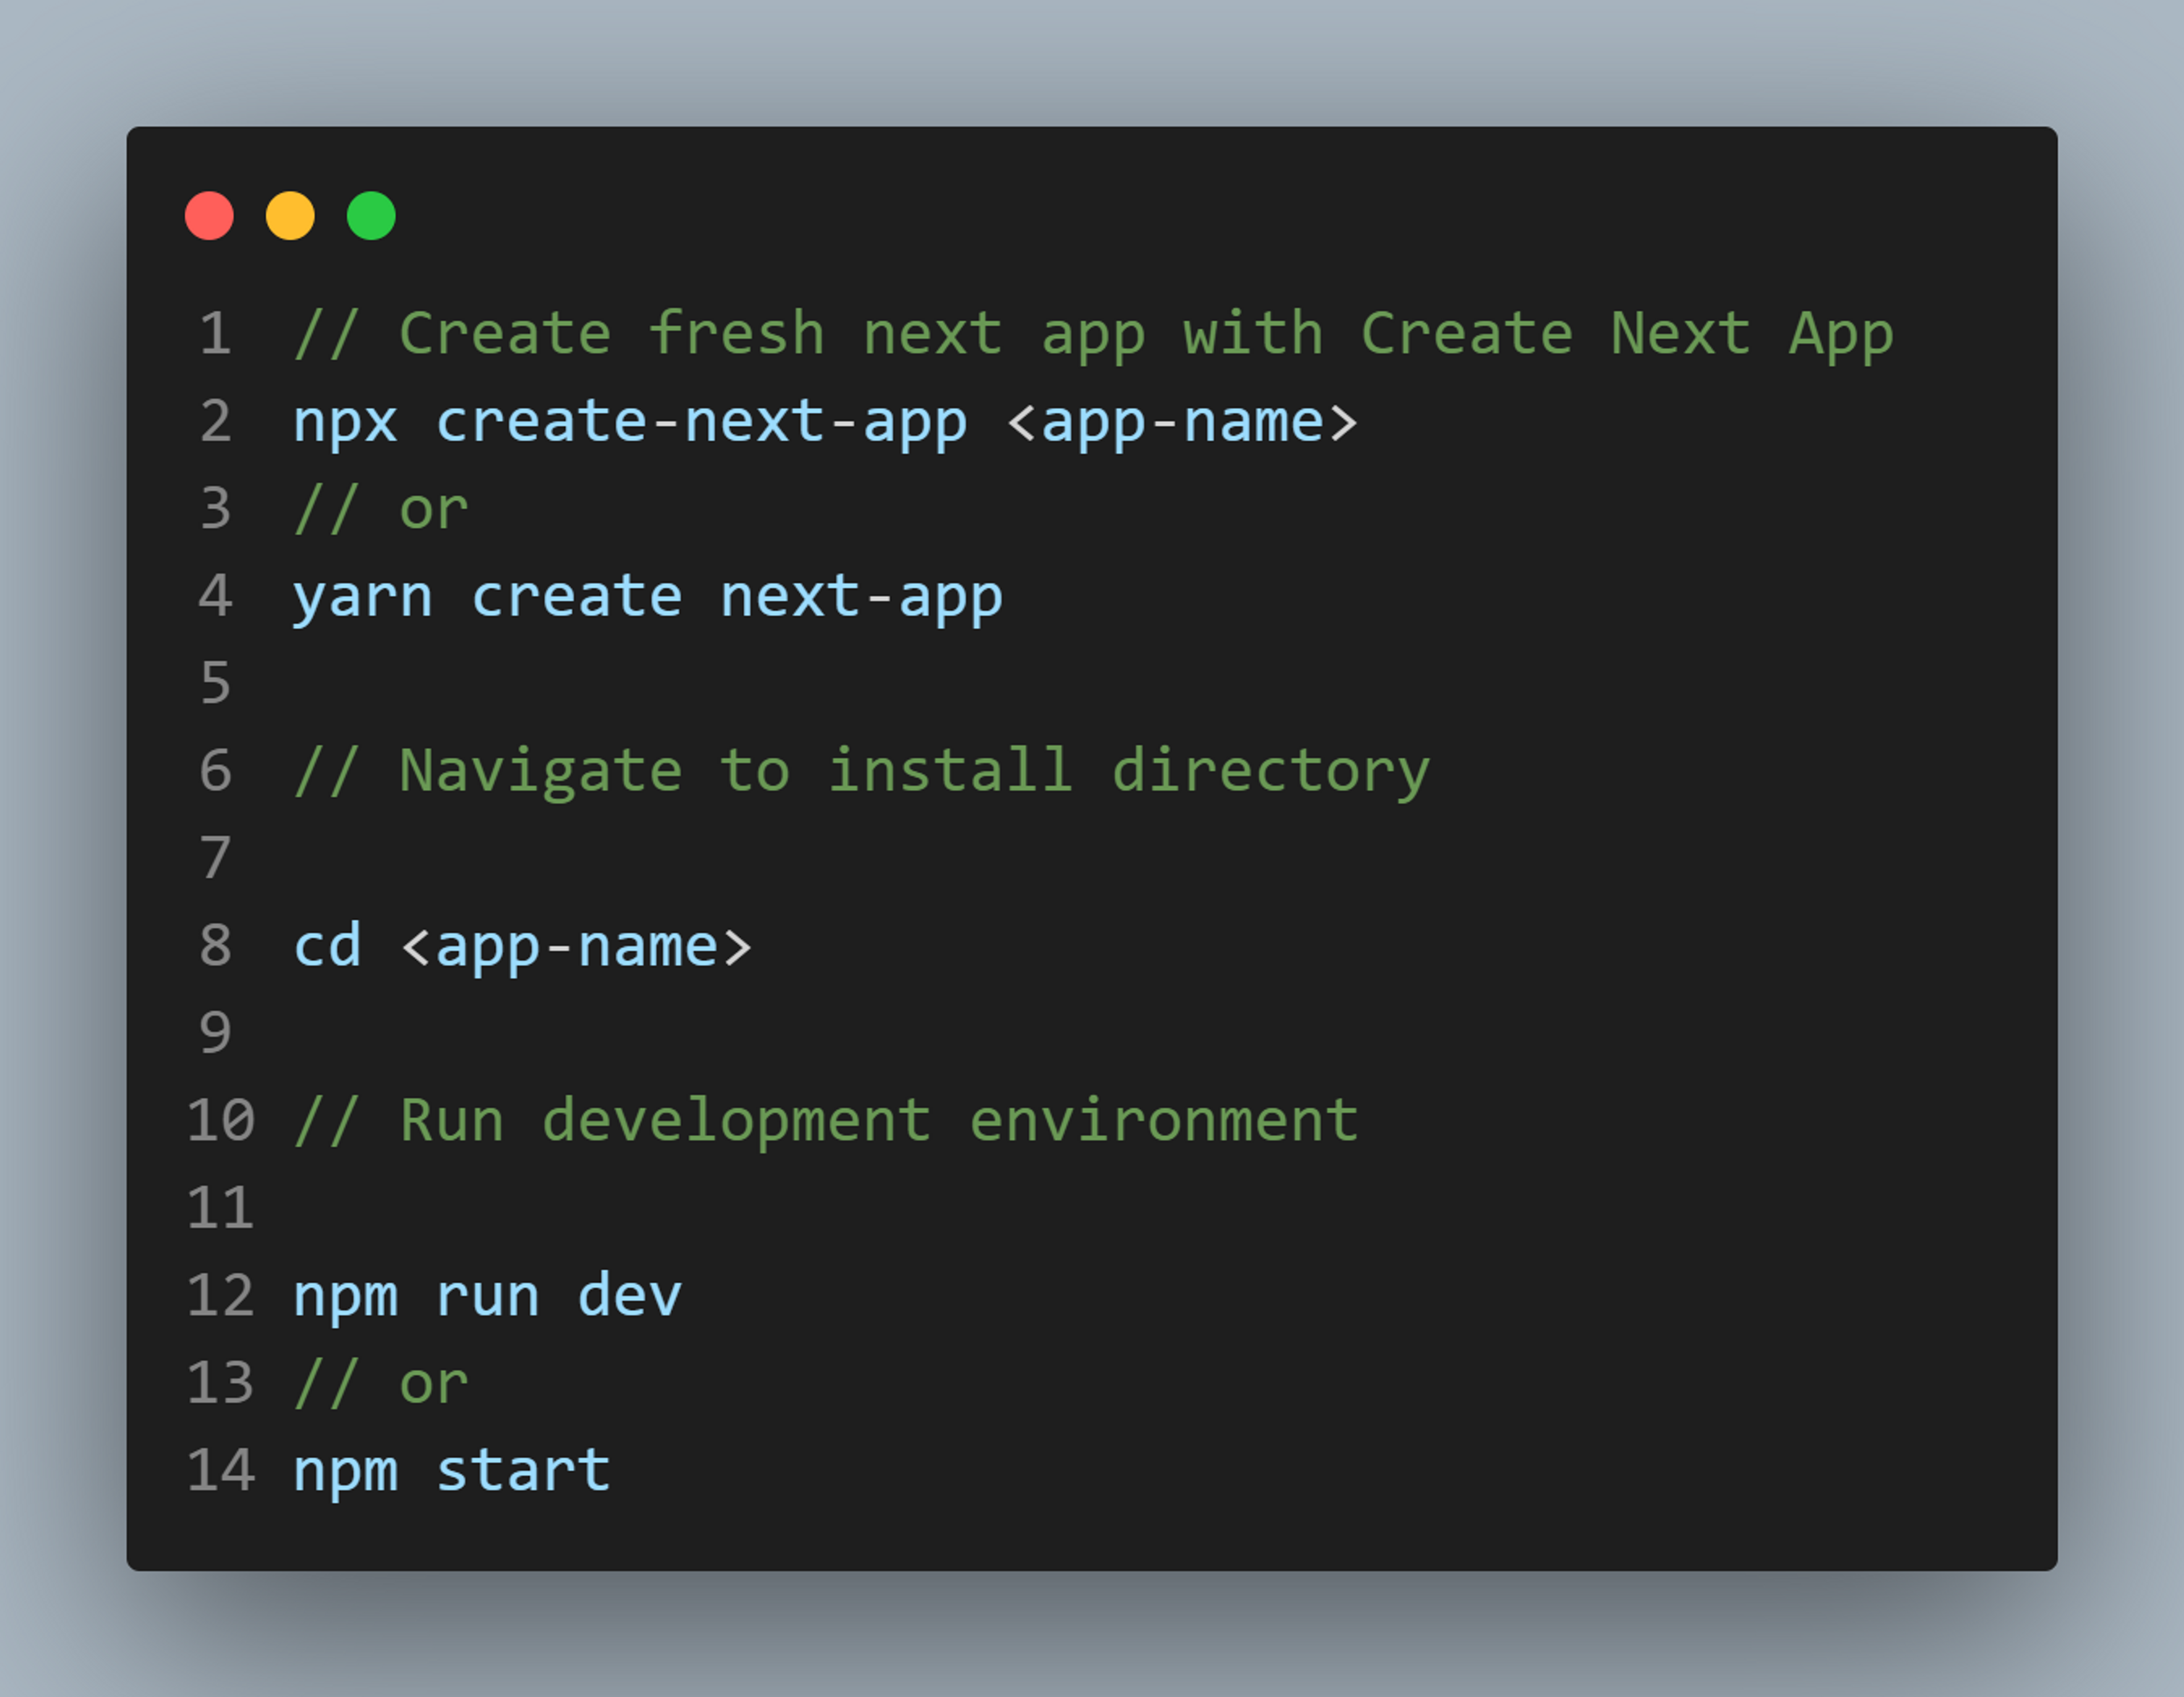
Task: Click the 'cd' command on line 8
Action: (x=327, y=947)
